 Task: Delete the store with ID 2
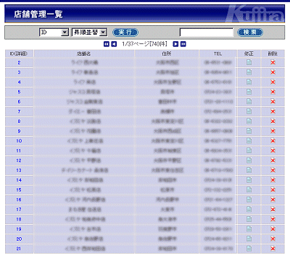[273, 63]
